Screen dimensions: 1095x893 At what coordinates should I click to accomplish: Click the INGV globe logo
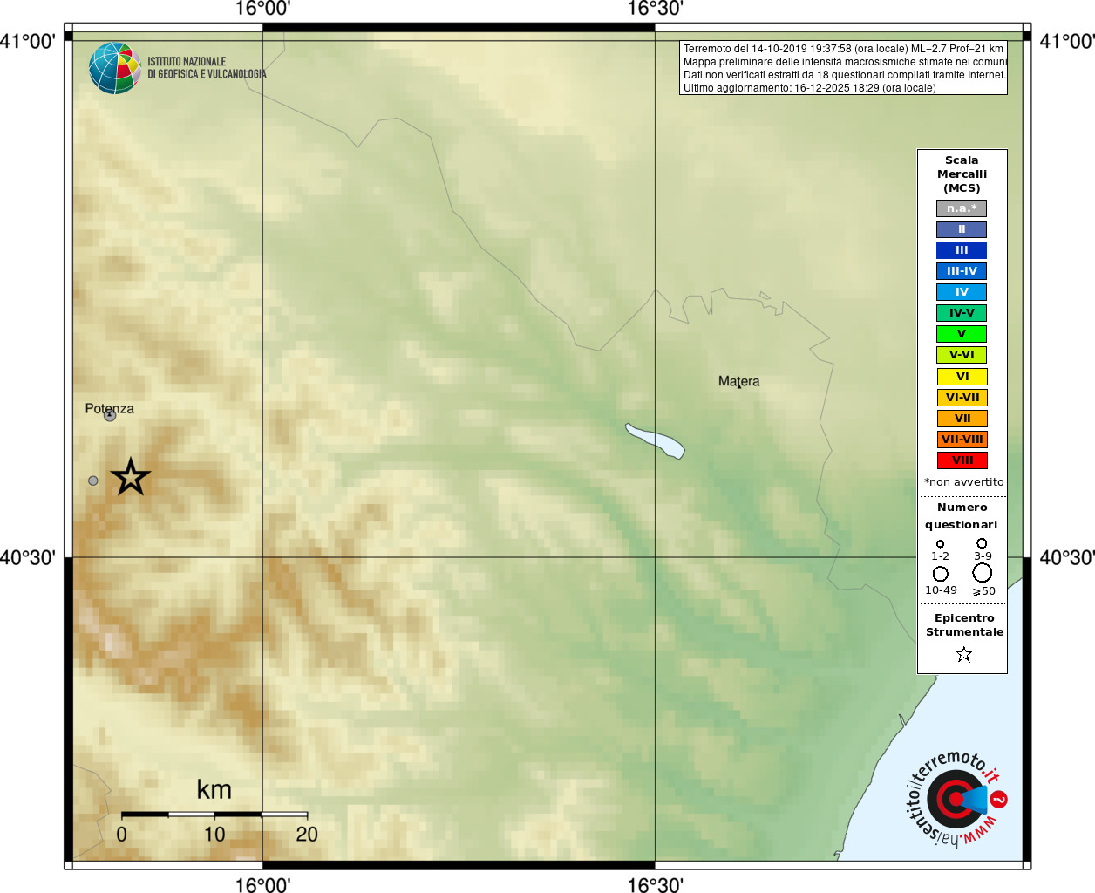[114, 68]
